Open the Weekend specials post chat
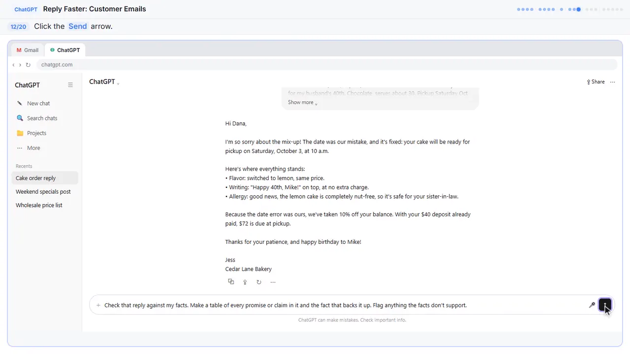The width and height of the screenshot is (630, 354). coord(44,192)
